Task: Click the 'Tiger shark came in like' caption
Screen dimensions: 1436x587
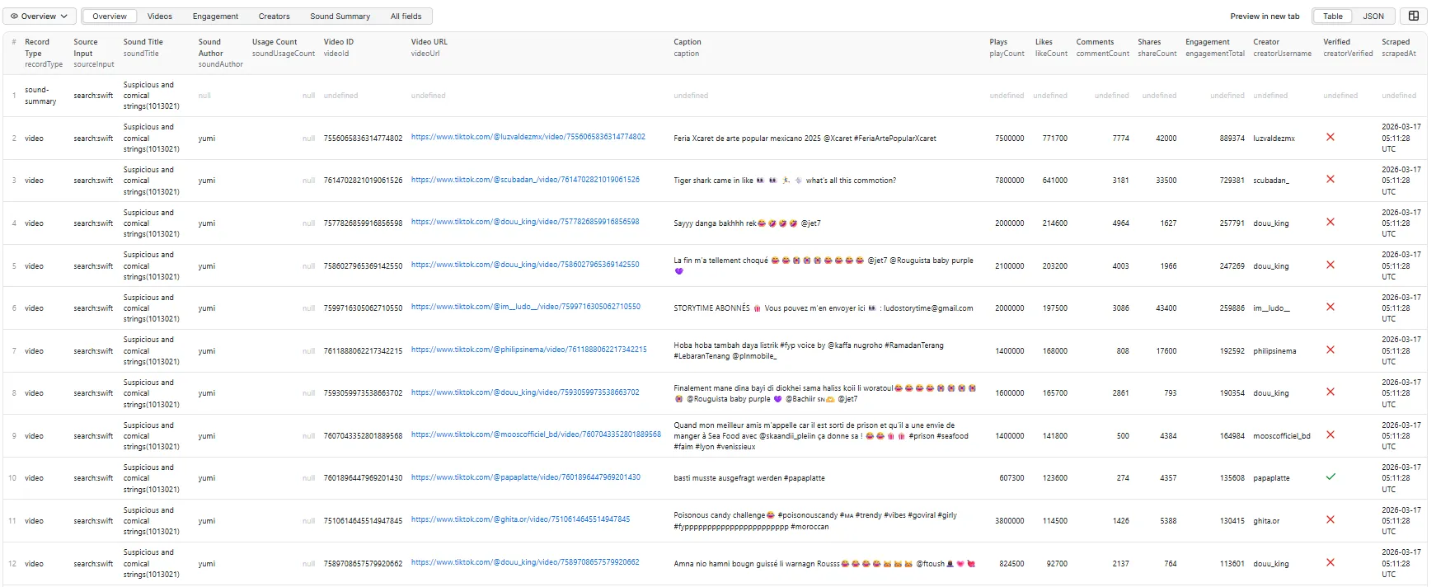Action: [x=784, y=181]
